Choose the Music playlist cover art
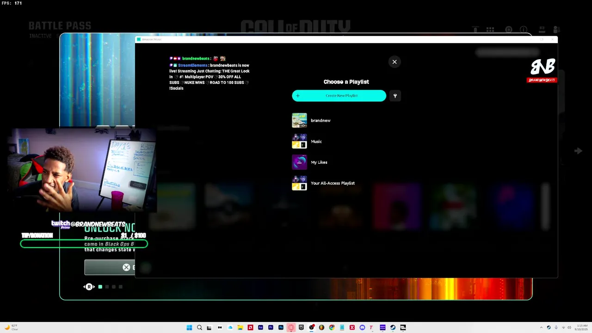This screenshot has width=592, height=333. point(299,141)
